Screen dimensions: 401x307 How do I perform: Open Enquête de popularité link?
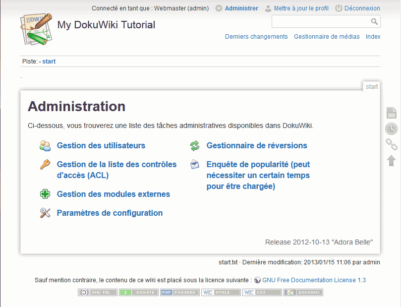[x=258, y=175]
